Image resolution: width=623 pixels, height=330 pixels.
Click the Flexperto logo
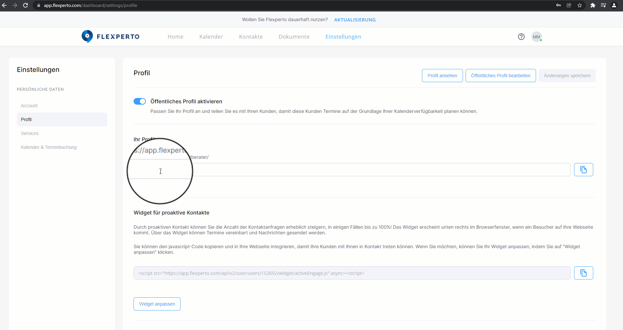(110, 37)
